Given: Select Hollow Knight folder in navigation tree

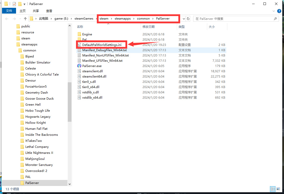Looking at the screenshot, I should [x=35, y=123].
